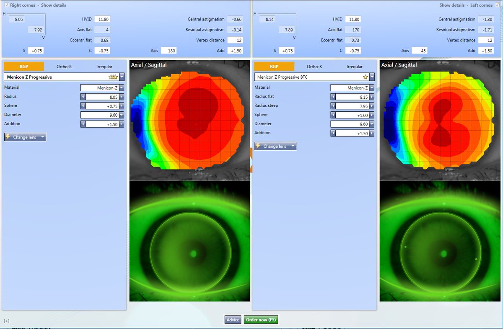This screenshot has width=503, height=329.
Task: Click right eye Vertex distance field
Action: 235,40
